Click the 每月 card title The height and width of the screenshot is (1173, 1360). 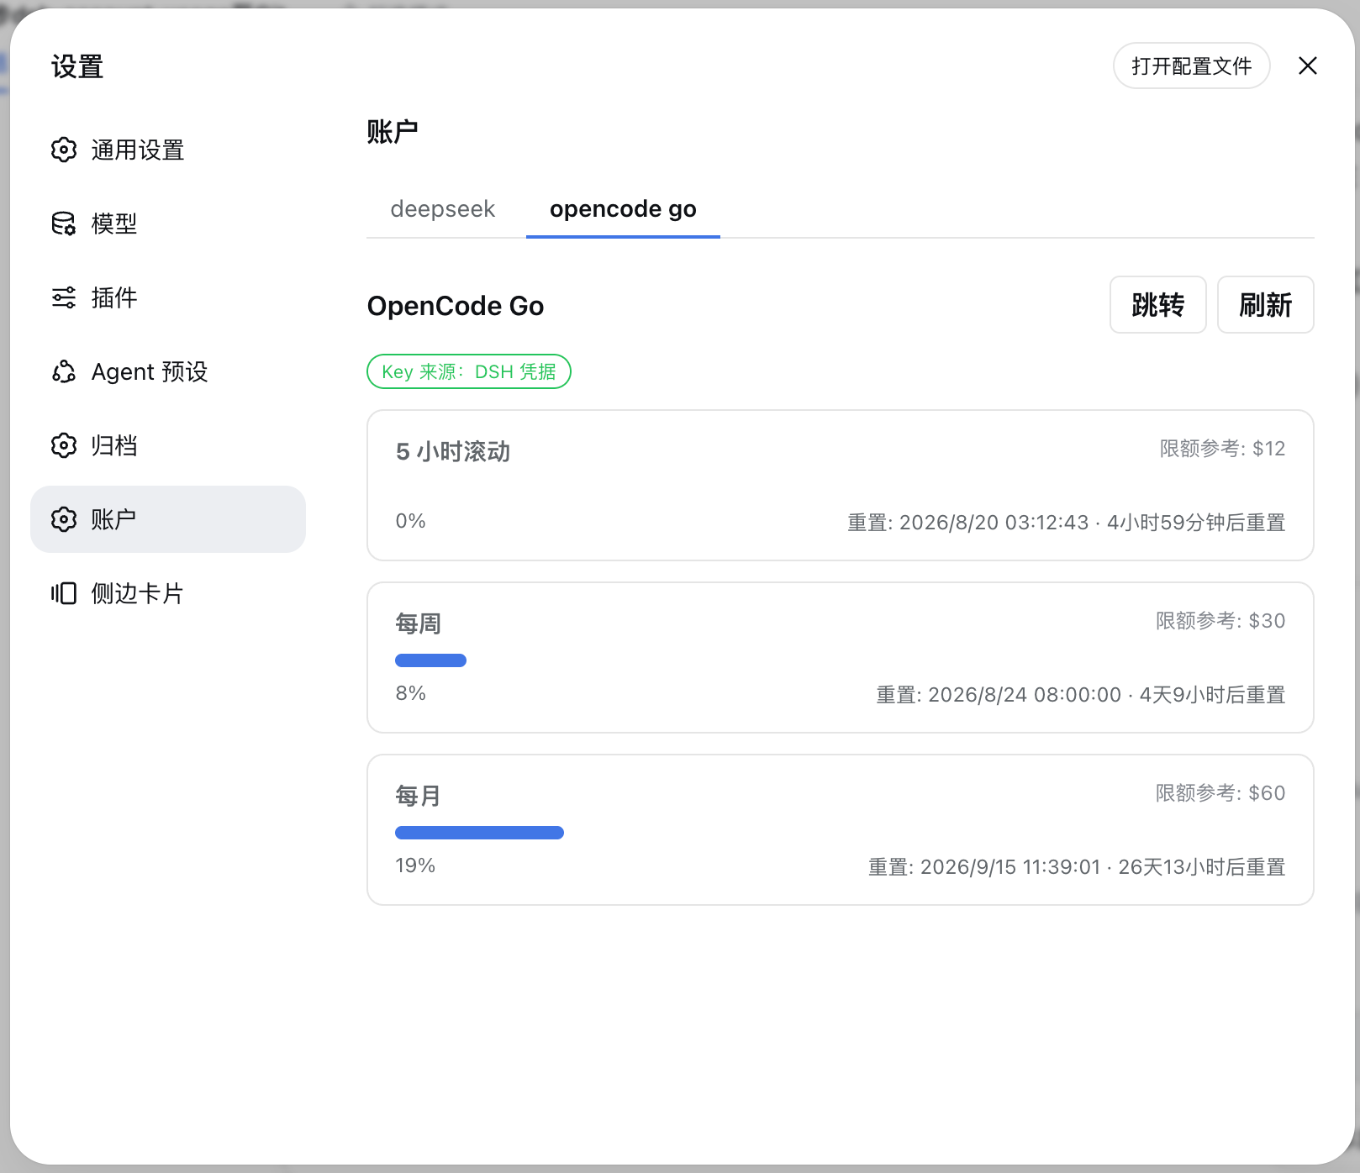tap(419, 796)
